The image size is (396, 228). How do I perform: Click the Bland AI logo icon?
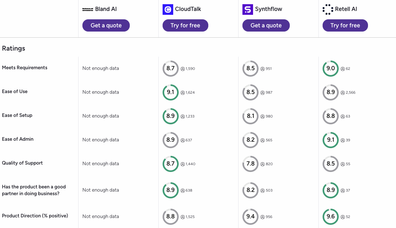tap(88, 9)
